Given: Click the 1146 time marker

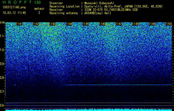Looking at the screenshot, I should [102, 24].
